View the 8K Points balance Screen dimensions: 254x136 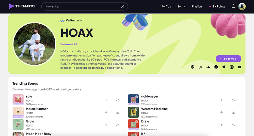pos(217,6)
